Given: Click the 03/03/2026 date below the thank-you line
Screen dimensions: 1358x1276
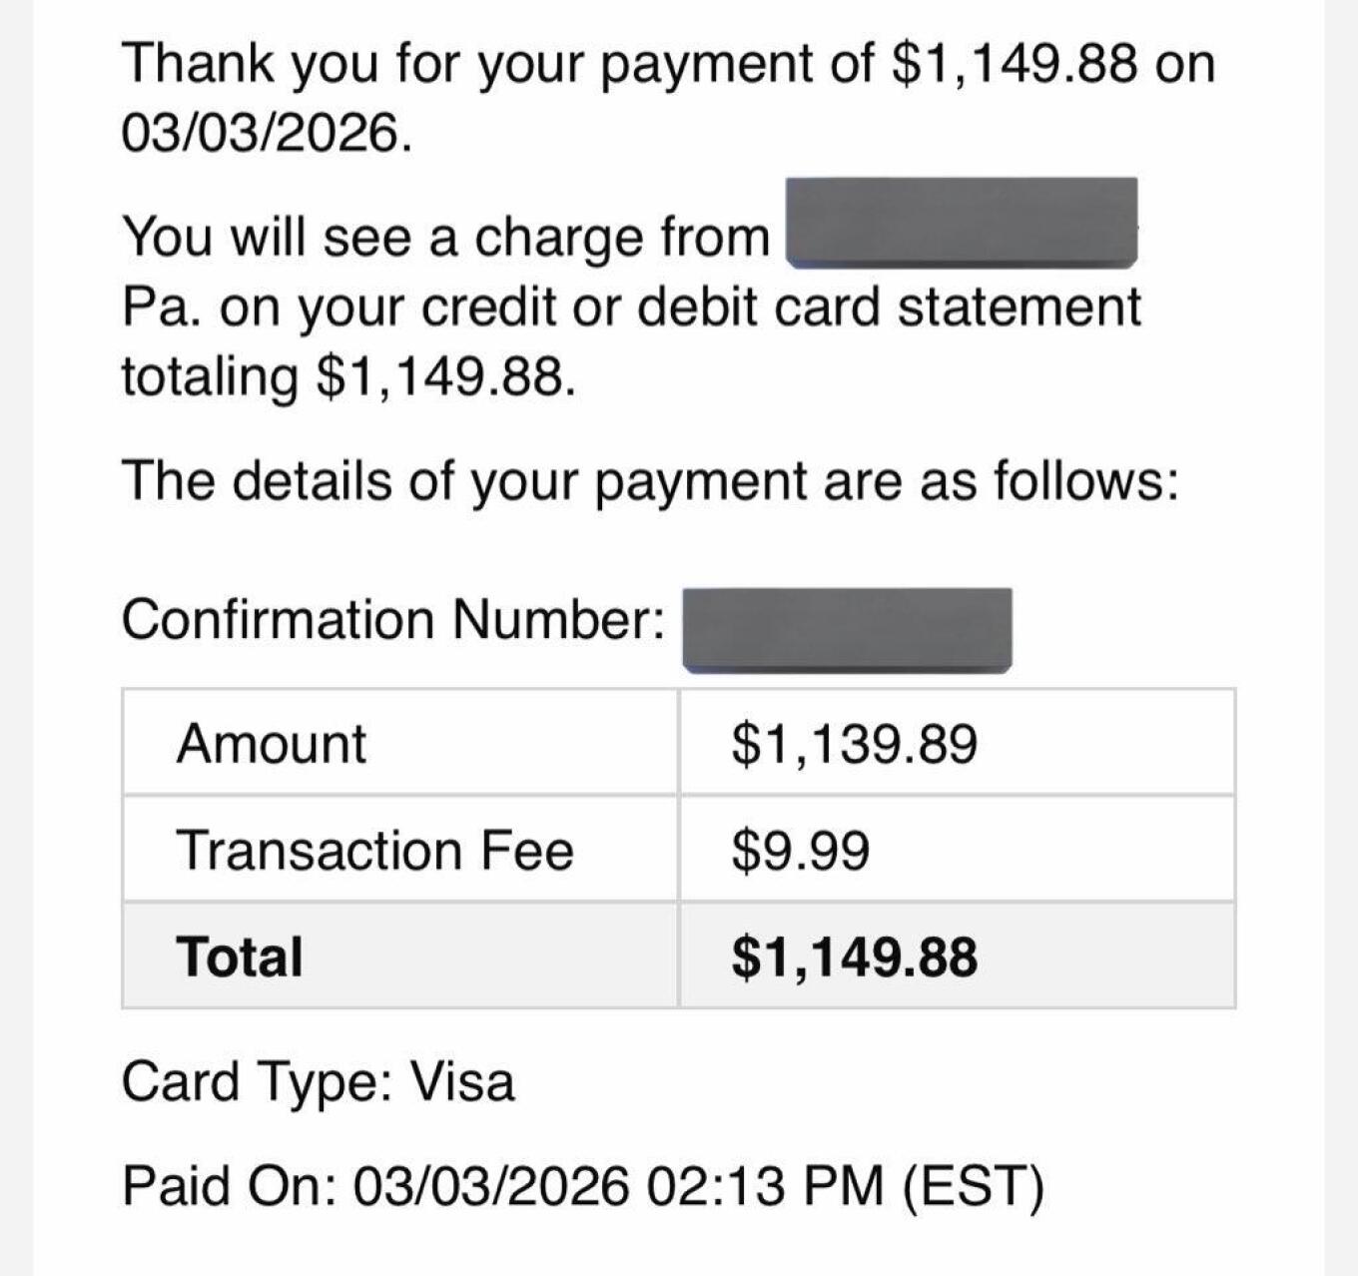Looking at the screenshot, I should point(265,133).
